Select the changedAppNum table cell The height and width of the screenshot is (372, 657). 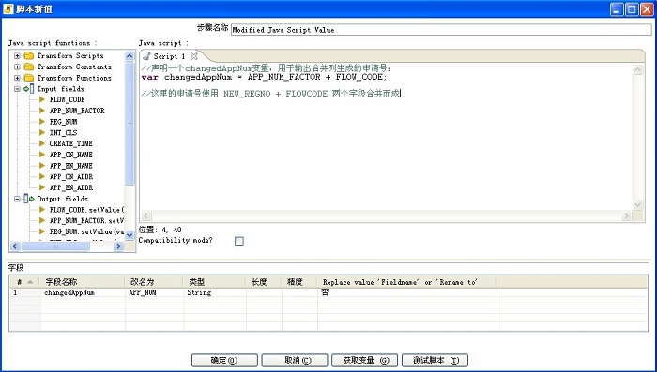[83, 293]
